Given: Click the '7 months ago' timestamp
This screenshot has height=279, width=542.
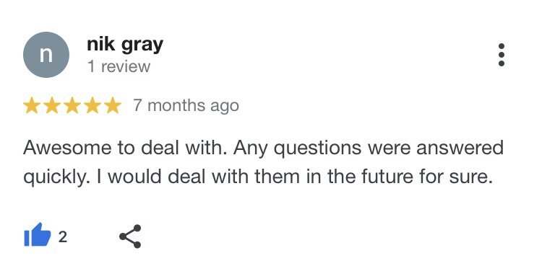Looking at the screenshot, I should click(x=186, y=105).
